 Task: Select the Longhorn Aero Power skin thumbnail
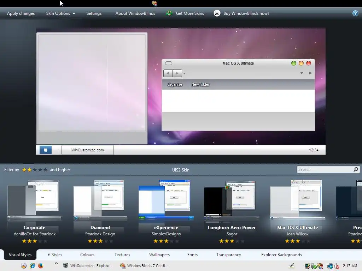(232, 200)
